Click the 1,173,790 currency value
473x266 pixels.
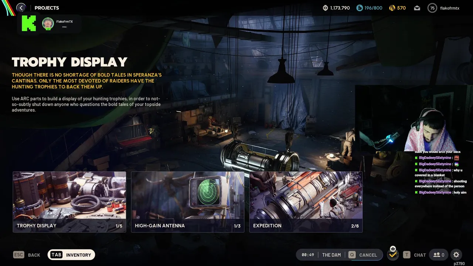[340, 8]
